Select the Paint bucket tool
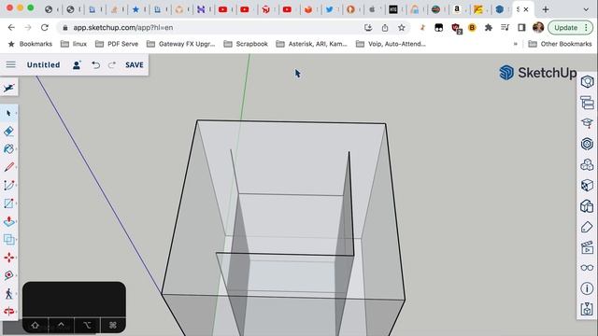598x336 pixels. [x=8, y=149]
